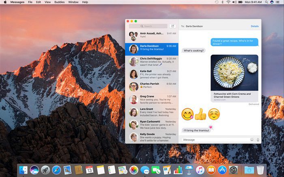
Task: Open battery status menu
Action: (241, 2)
